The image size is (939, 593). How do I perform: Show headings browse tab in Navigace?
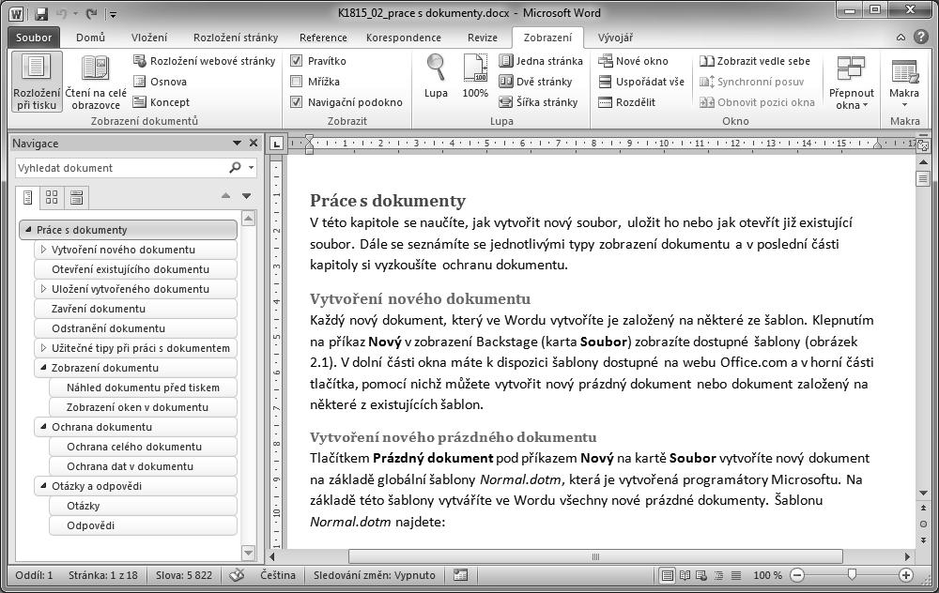tap(27, 197)
